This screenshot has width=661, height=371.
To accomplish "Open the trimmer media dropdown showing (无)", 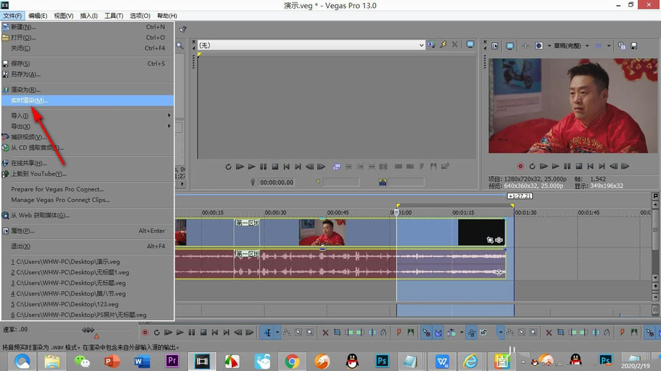I will [x=311, y=45].
